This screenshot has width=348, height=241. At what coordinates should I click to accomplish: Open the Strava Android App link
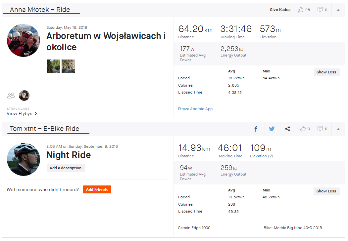click(x=195, y=109)
